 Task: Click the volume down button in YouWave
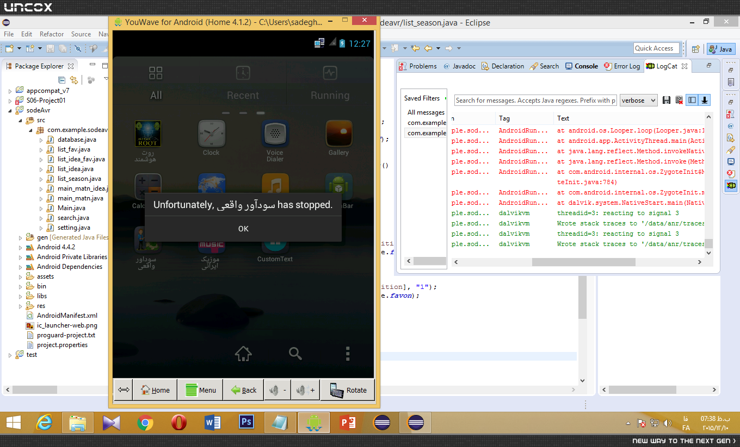click(277, 390)
